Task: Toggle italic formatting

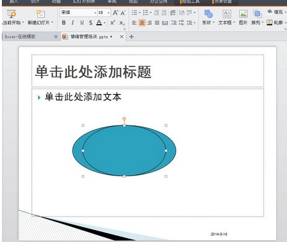Action: 73,22
